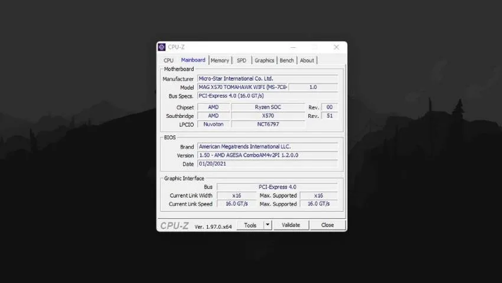
Task: Open the About tab
Action: [307, 61]
